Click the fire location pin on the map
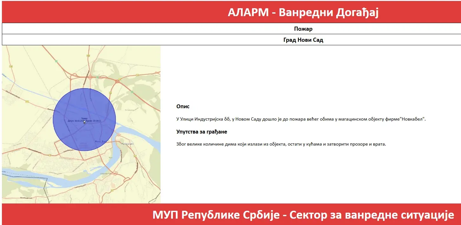This screenshot has width=461, height=225. [x=84, y=122]
